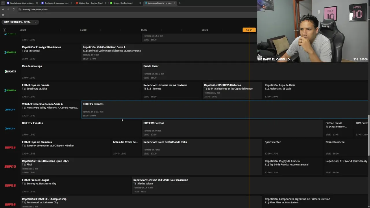Click the 15:30 time label in timeline
This screenshot has height=208, width=370.
coord(83,30)
